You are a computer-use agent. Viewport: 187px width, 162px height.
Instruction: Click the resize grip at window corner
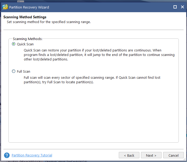tap(185, 159)
